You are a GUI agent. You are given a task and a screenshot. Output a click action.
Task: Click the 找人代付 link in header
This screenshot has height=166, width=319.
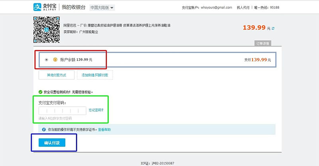click(x=243, y=8)
